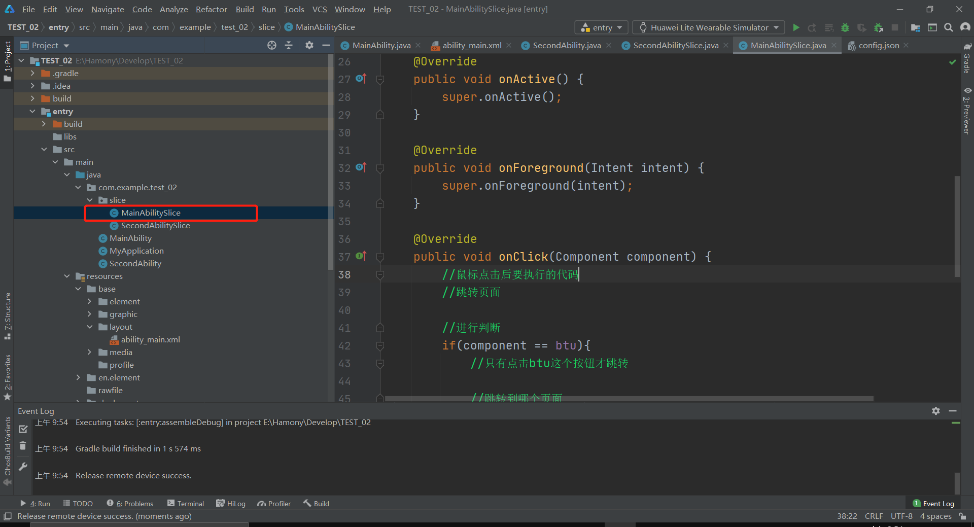
Task: Open the Previewer side tool window
Action: coord(967,111)
